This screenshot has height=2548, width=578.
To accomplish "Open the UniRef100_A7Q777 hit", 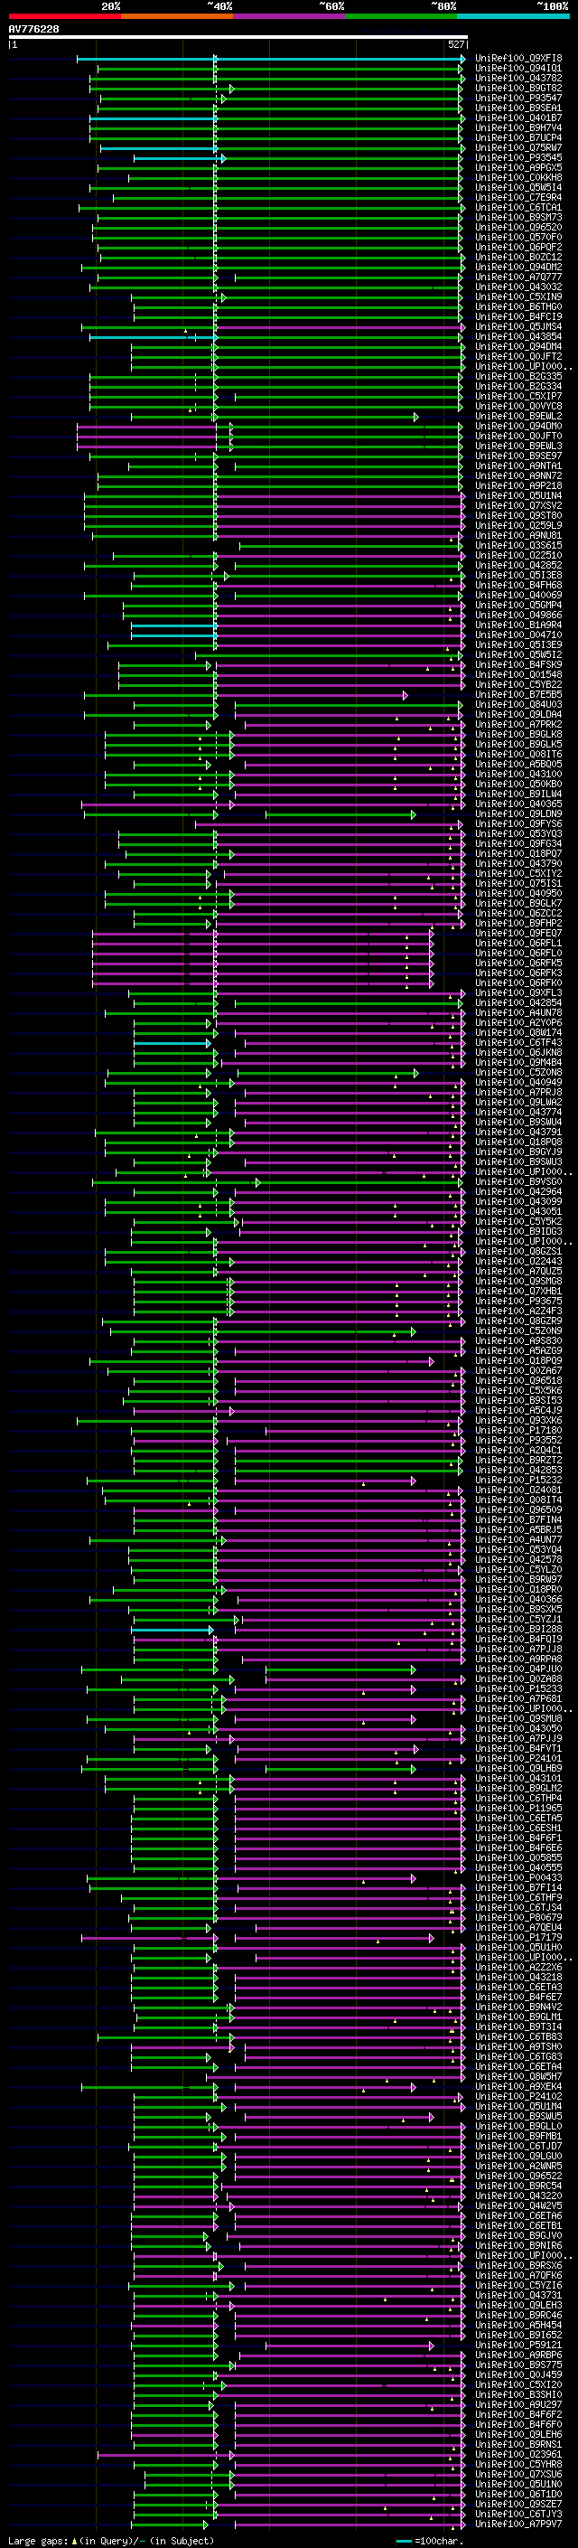I will 518,277.
